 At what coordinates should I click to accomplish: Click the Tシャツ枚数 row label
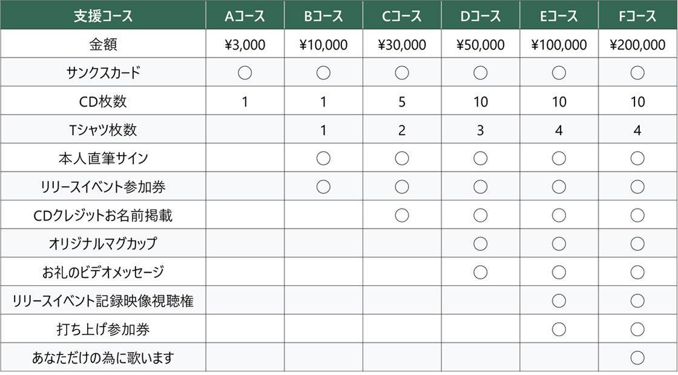pos(103,130)
